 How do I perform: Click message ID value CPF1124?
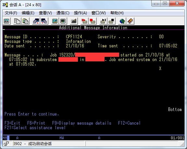point(74,37)
